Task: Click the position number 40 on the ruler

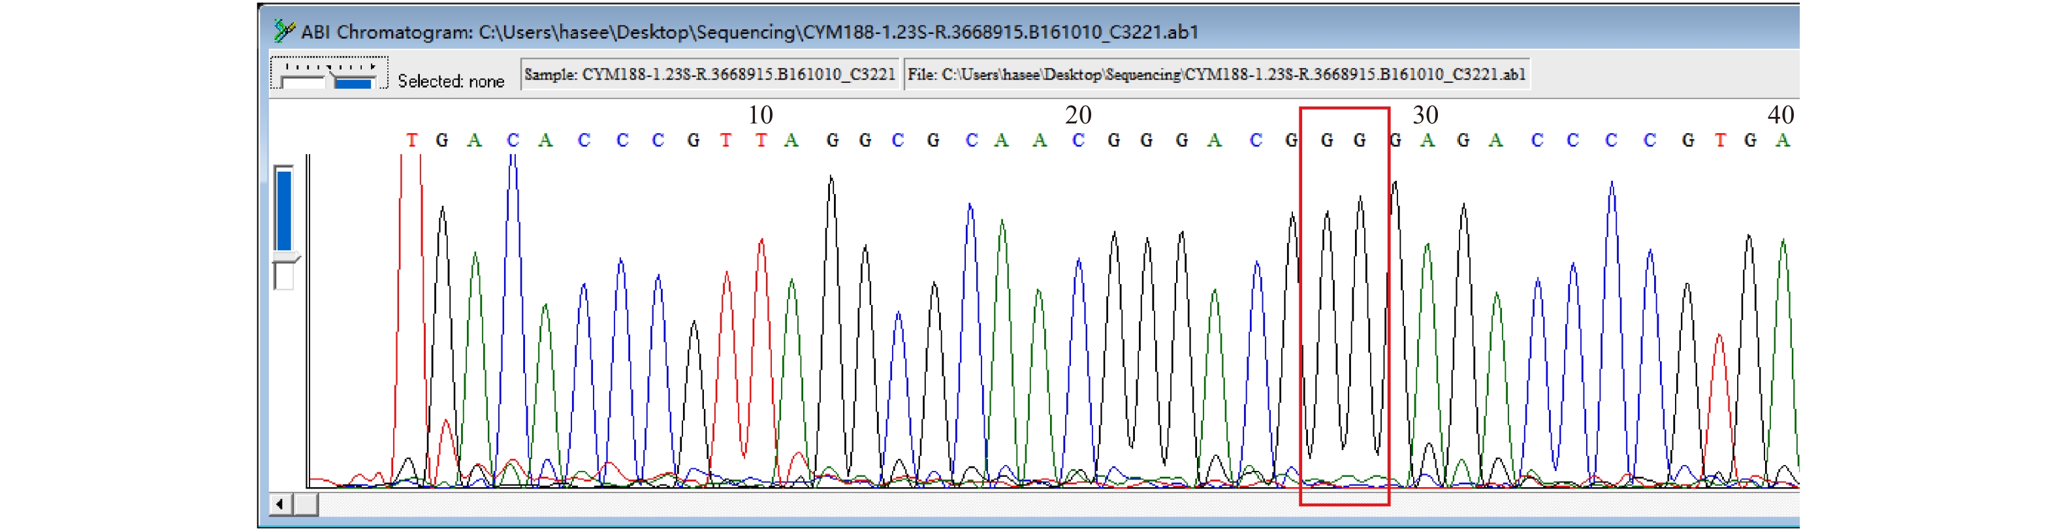Action: [x=1781, y=115]
